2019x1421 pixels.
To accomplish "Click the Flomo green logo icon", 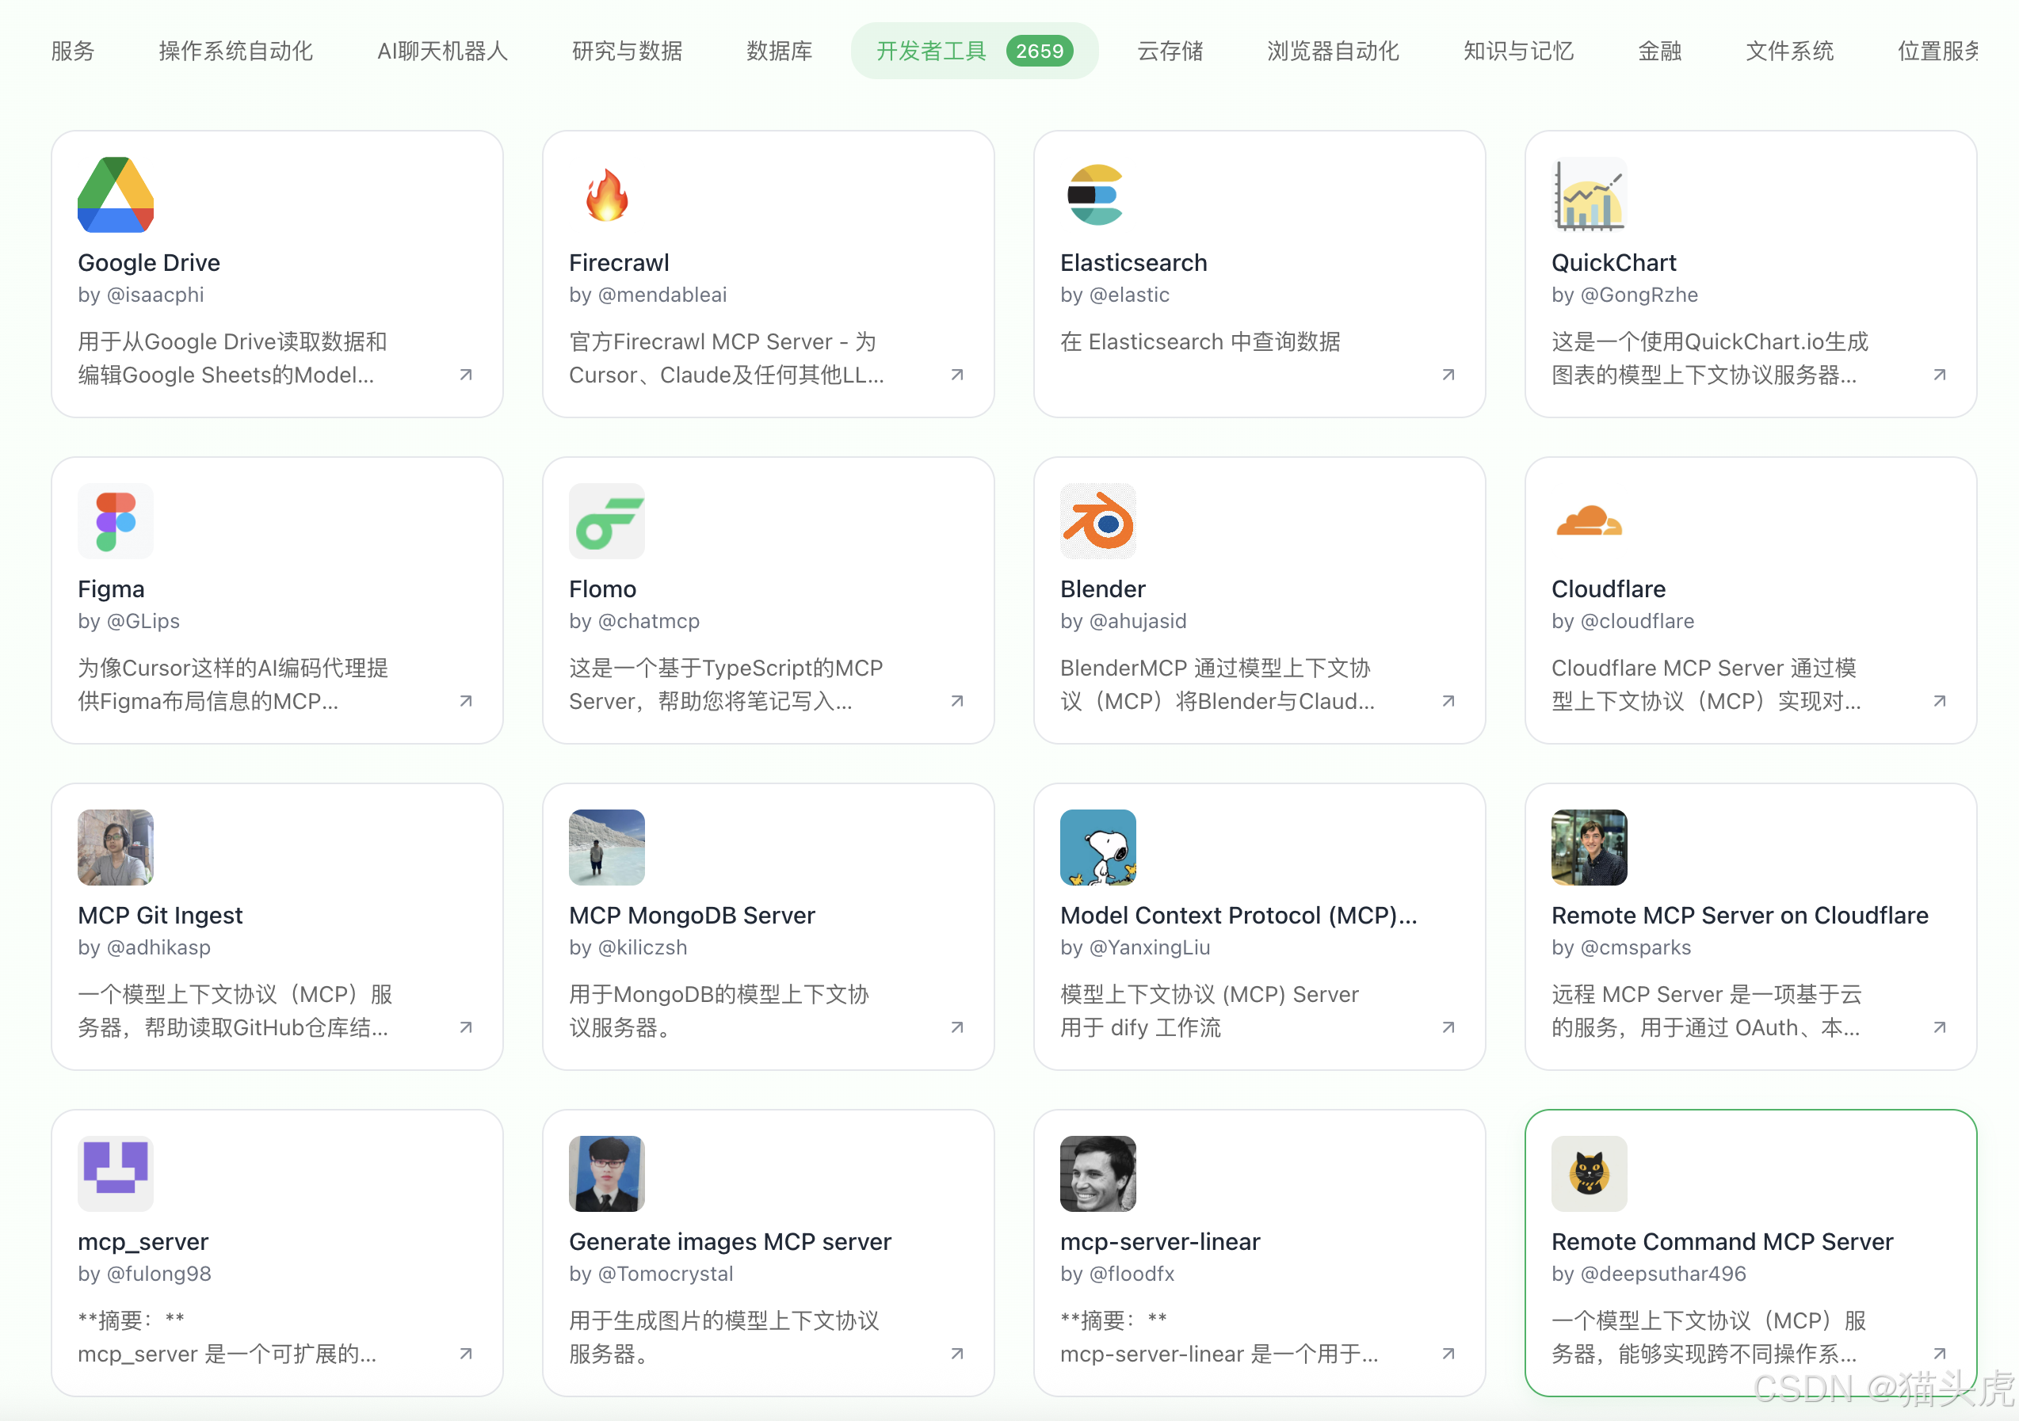I will 606,521.
